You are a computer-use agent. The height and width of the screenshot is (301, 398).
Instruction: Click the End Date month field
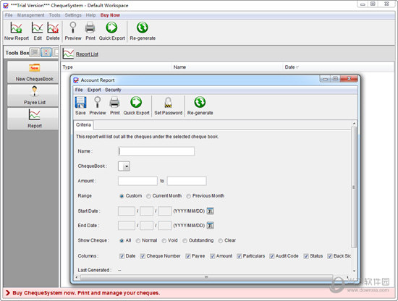click(146, 225)
